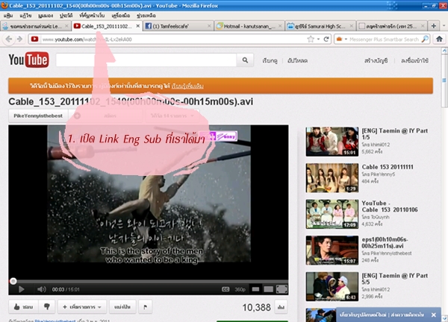Open the last Firefox menu bar item

pos(146,16)
